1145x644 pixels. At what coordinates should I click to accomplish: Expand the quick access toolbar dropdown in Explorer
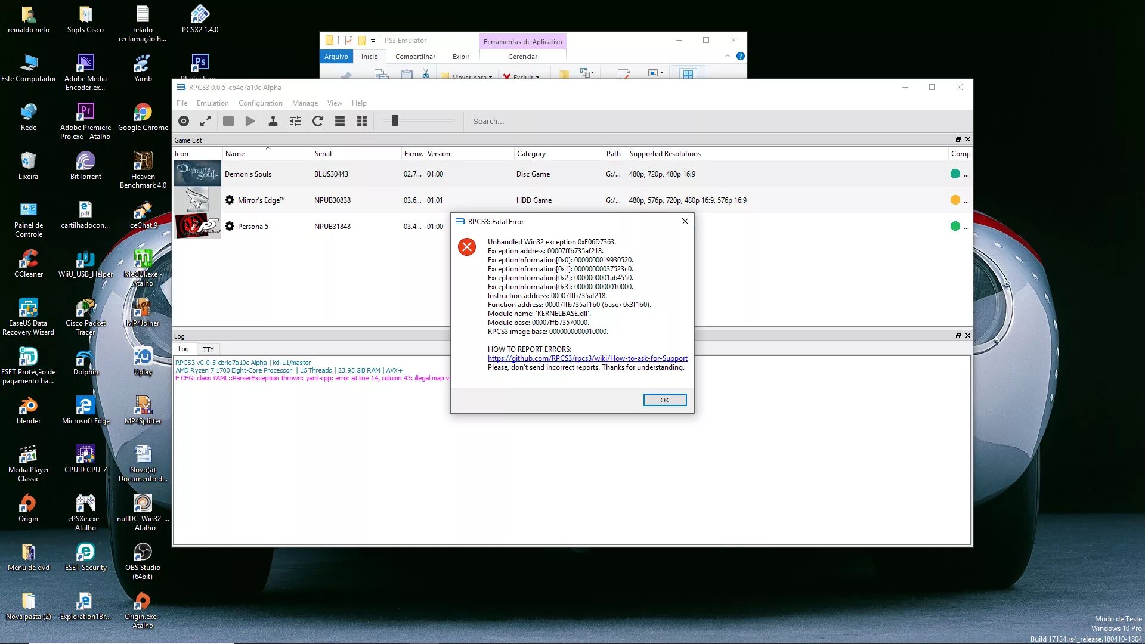[x=373, y=41]
